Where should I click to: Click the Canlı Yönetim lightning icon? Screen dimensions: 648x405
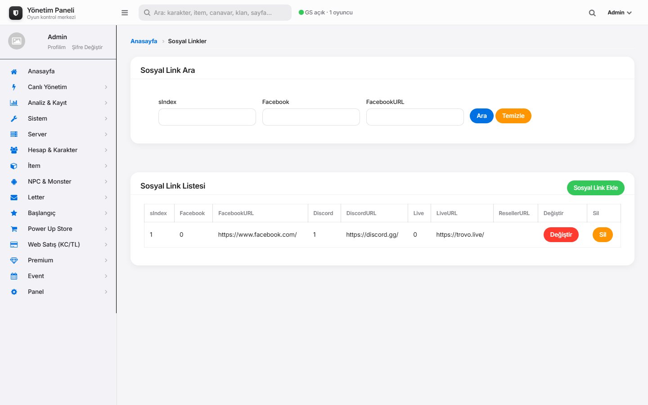click(14, 87)
